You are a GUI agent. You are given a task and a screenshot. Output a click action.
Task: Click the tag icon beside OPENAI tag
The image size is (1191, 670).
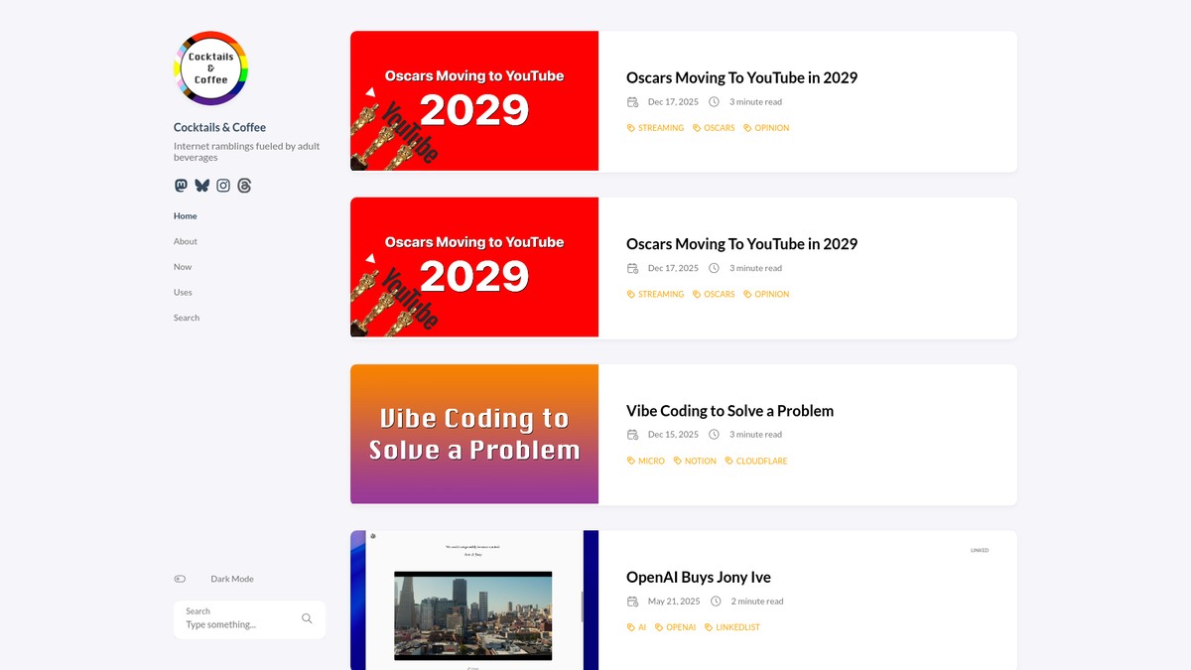click(659, 627)
